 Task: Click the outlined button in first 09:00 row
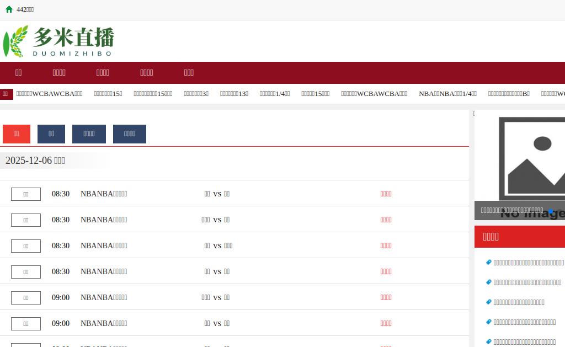(x=26, y=298)
